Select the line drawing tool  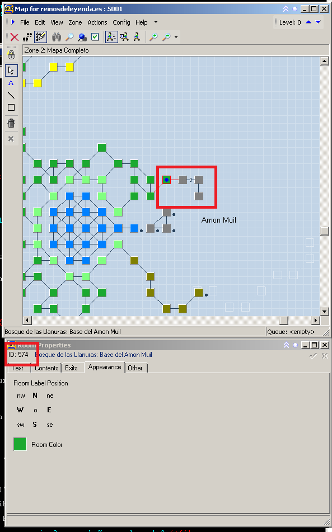(x=11, y=95)
